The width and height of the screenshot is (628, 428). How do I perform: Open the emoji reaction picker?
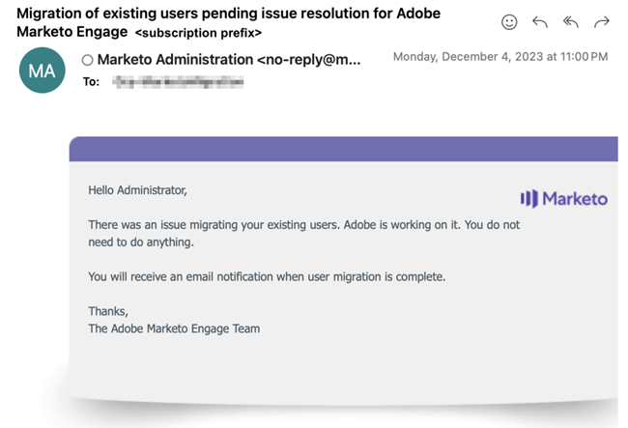(509, 22)
